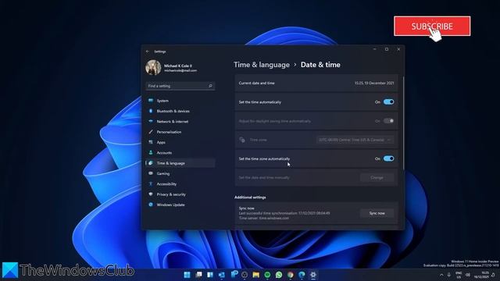
Task: Open Spotify from the taskbar
Action: tap(267, 275)
